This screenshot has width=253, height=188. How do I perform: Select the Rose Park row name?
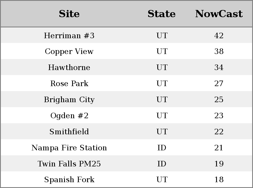[69, 83]
